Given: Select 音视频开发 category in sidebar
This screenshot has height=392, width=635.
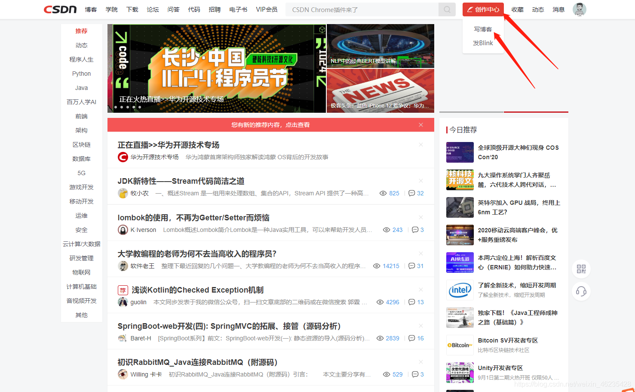Looking at the screenshot, I should click(81, 301).
